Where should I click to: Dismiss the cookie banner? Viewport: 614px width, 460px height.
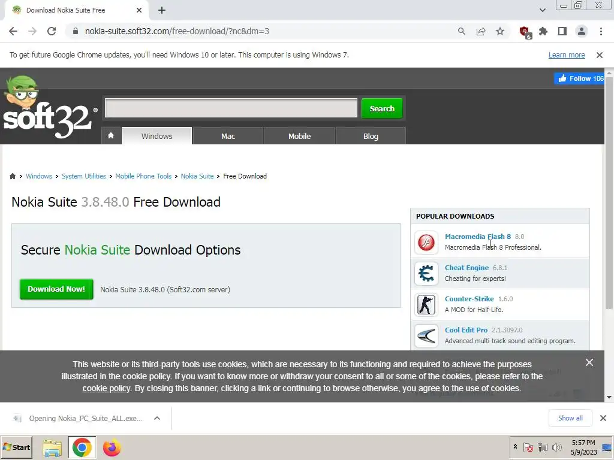(589, 362)
